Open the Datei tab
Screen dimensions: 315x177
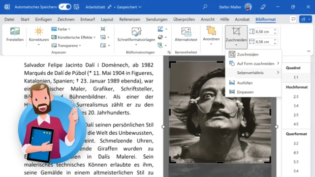tap(9, 20)
